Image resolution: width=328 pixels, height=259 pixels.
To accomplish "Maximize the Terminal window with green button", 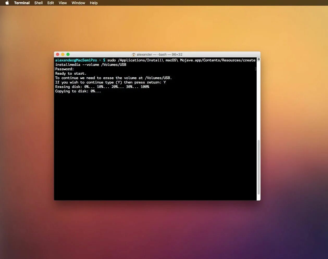I will coord(68,54).
